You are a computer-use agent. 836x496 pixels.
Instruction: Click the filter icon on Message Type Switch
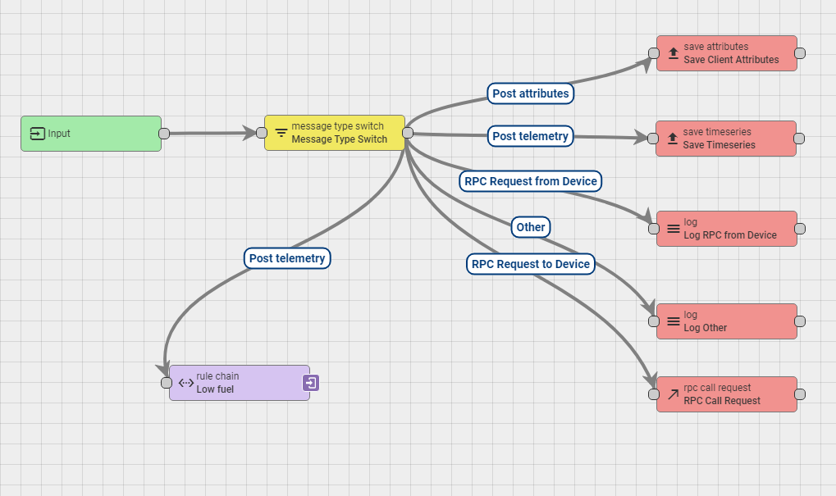click(x=281, y=133)
